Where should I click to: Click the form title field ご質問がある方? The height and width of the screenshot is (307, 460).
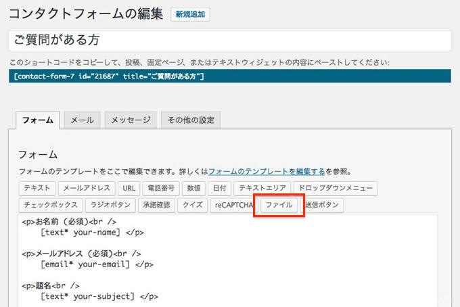(229, 41)
